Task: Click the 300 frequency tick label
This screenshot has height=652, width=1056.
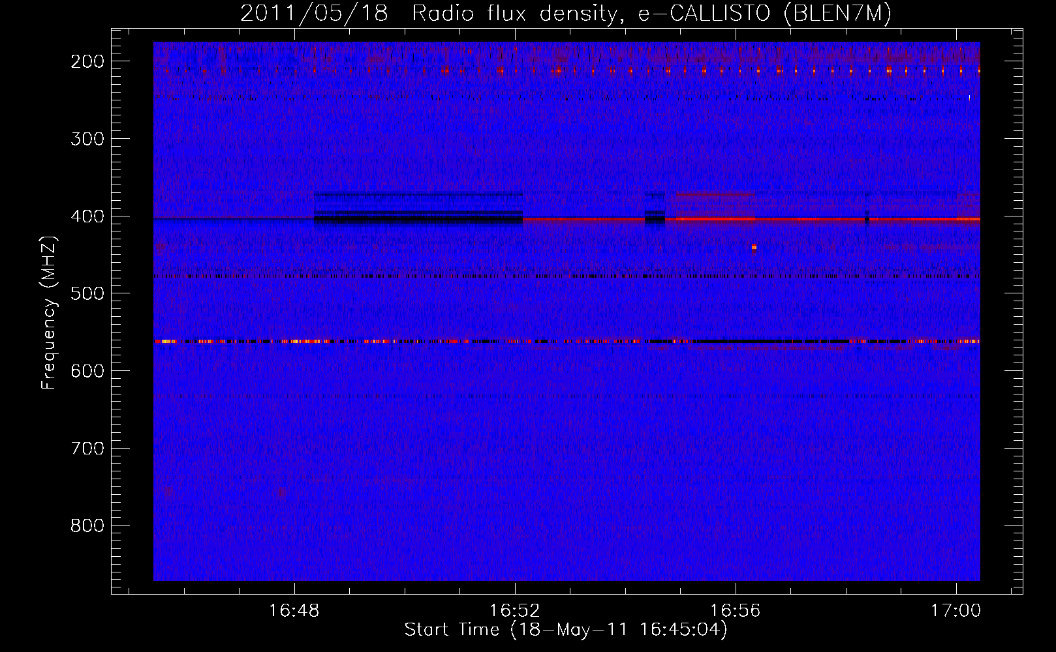Action: (87, 139)
